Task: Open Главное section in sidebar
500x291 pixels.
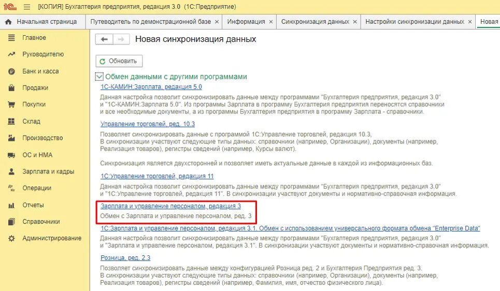Action: pyautogui.click(x=34, y=38)
